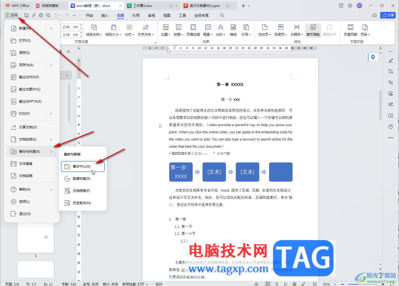The height and width of the screenshot is (286, 399).
Task: Open the 找稻壳模板 tab
Action: click(x=50, y=6)
